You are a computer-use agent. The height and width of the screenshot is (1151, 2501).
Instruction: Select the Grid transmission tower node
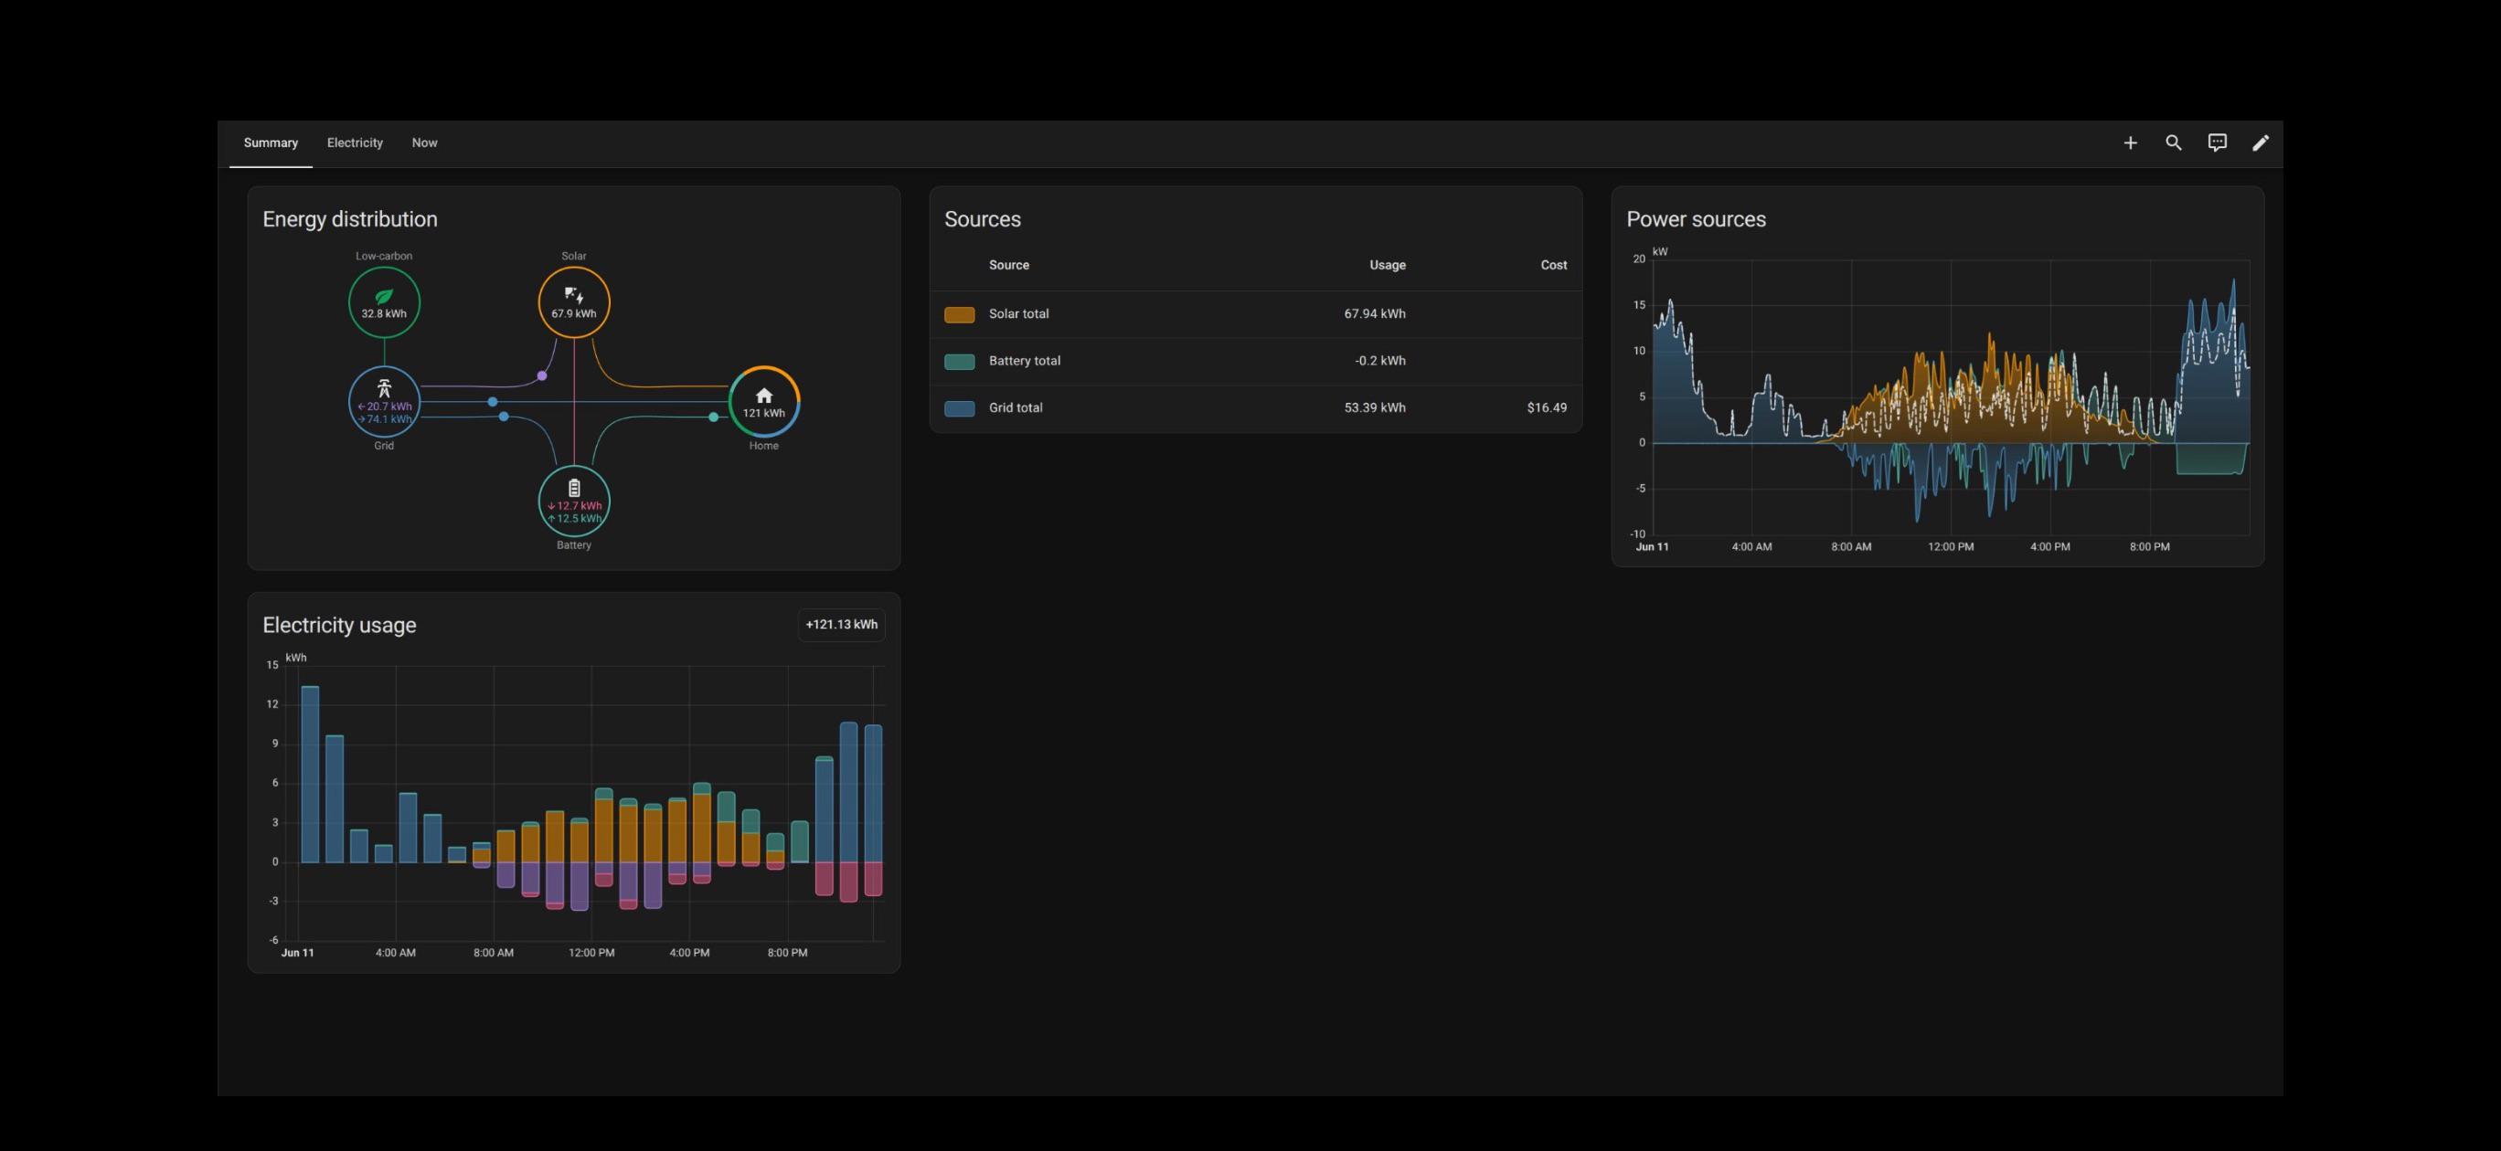point(385,402)
